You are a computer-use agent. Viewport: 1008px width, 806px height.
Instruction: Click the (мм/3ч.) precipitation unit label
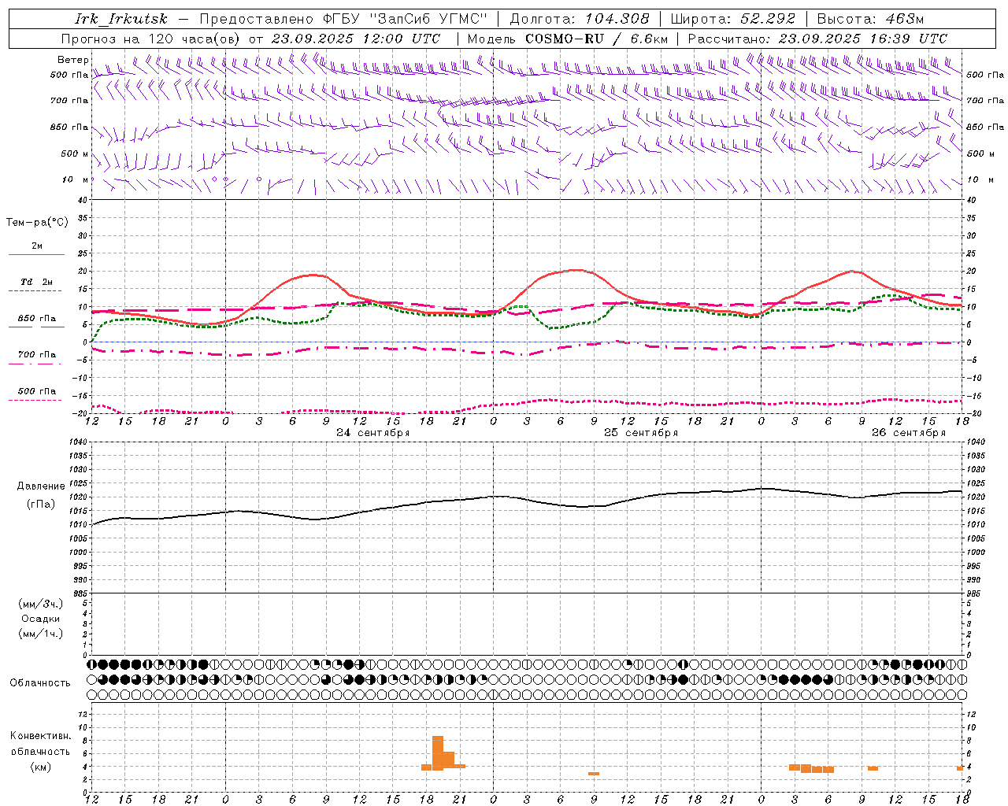(x=41, y=604)
